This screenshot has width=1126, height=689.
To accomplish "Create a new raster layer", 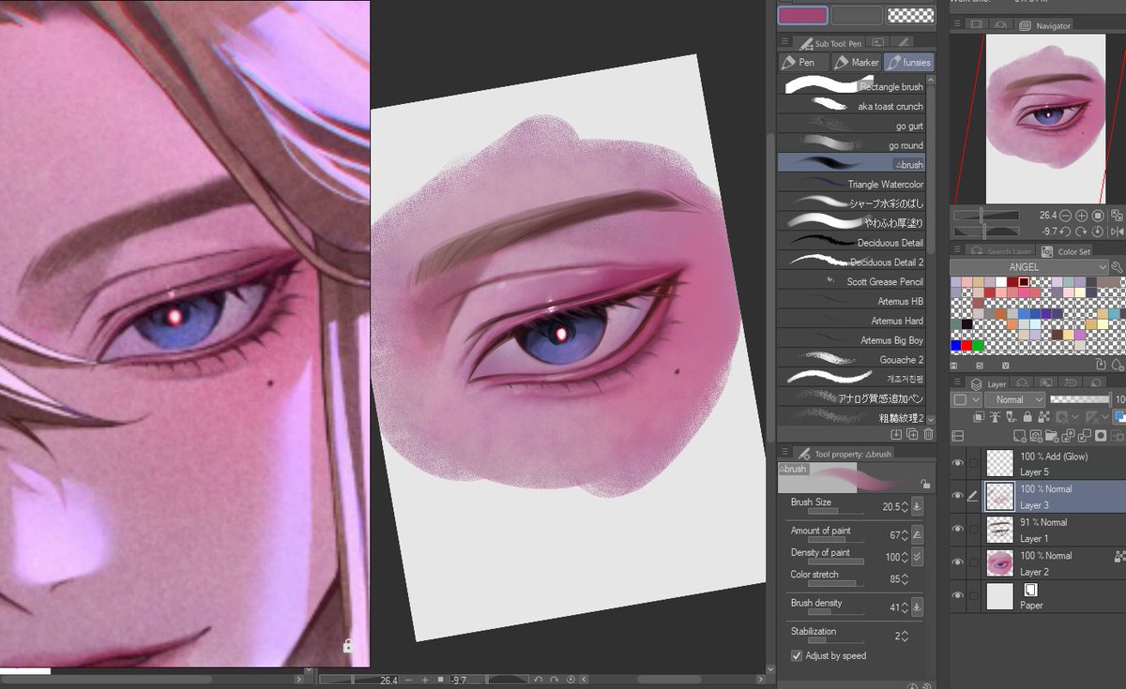I will 1019,436.
